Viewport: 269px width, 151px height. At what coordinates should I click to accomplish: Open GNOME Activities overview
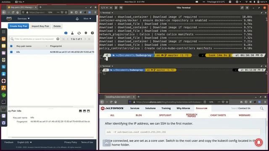click(6, 2)
